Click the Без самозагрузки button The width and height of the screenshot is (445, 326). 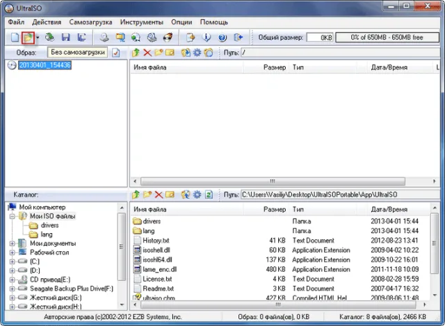pos(77,52)
